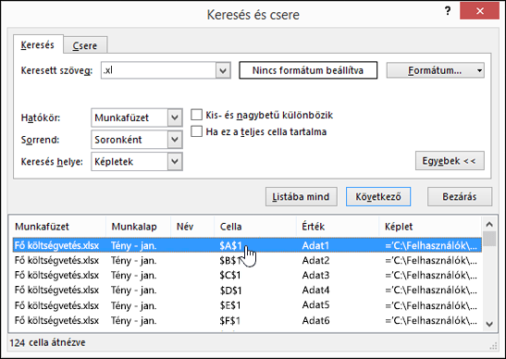Click the dialog resize grip corner
This screenshot has height=359, width=506.
click(x=493, y=346)
